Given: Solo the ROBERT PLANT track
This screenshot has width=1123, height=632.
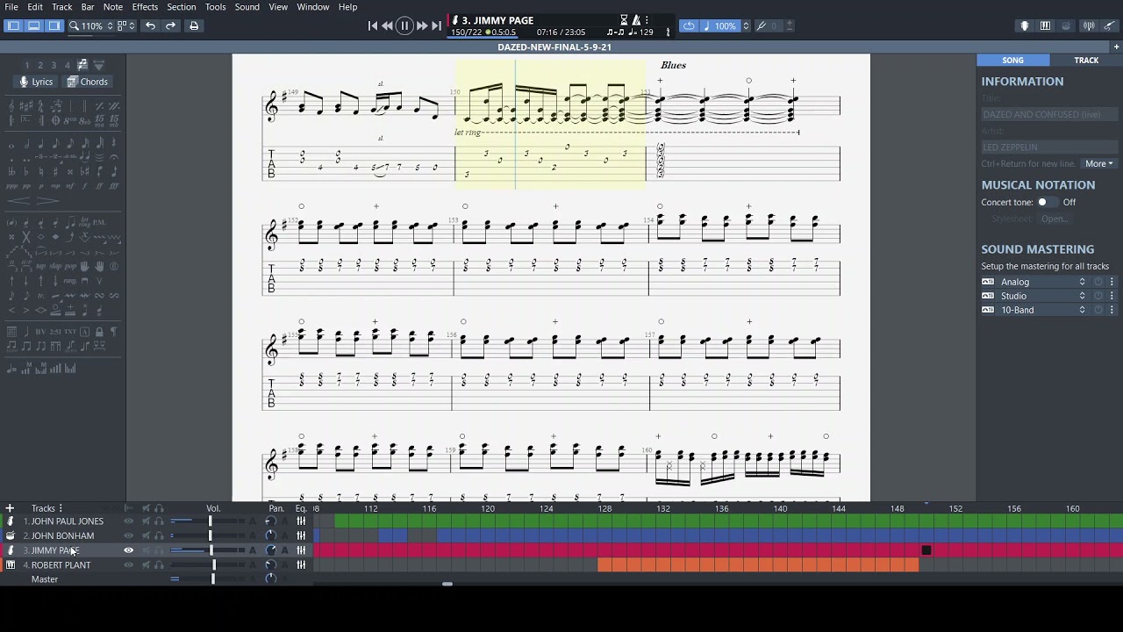Looking at the screenshot, I should click(159, 565).
